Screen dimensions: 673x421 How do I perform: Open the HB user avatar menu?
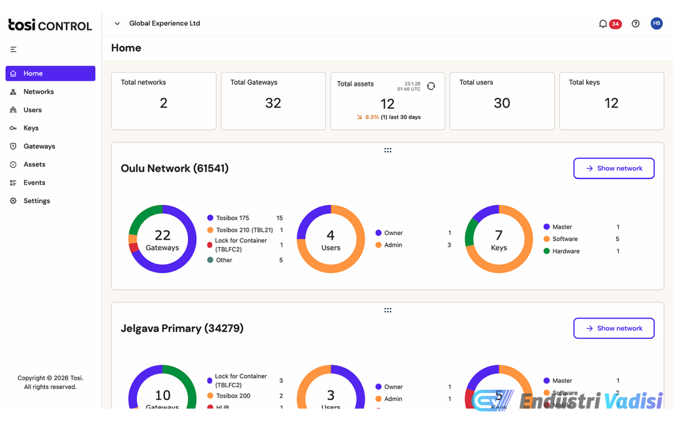pos(656,24)
